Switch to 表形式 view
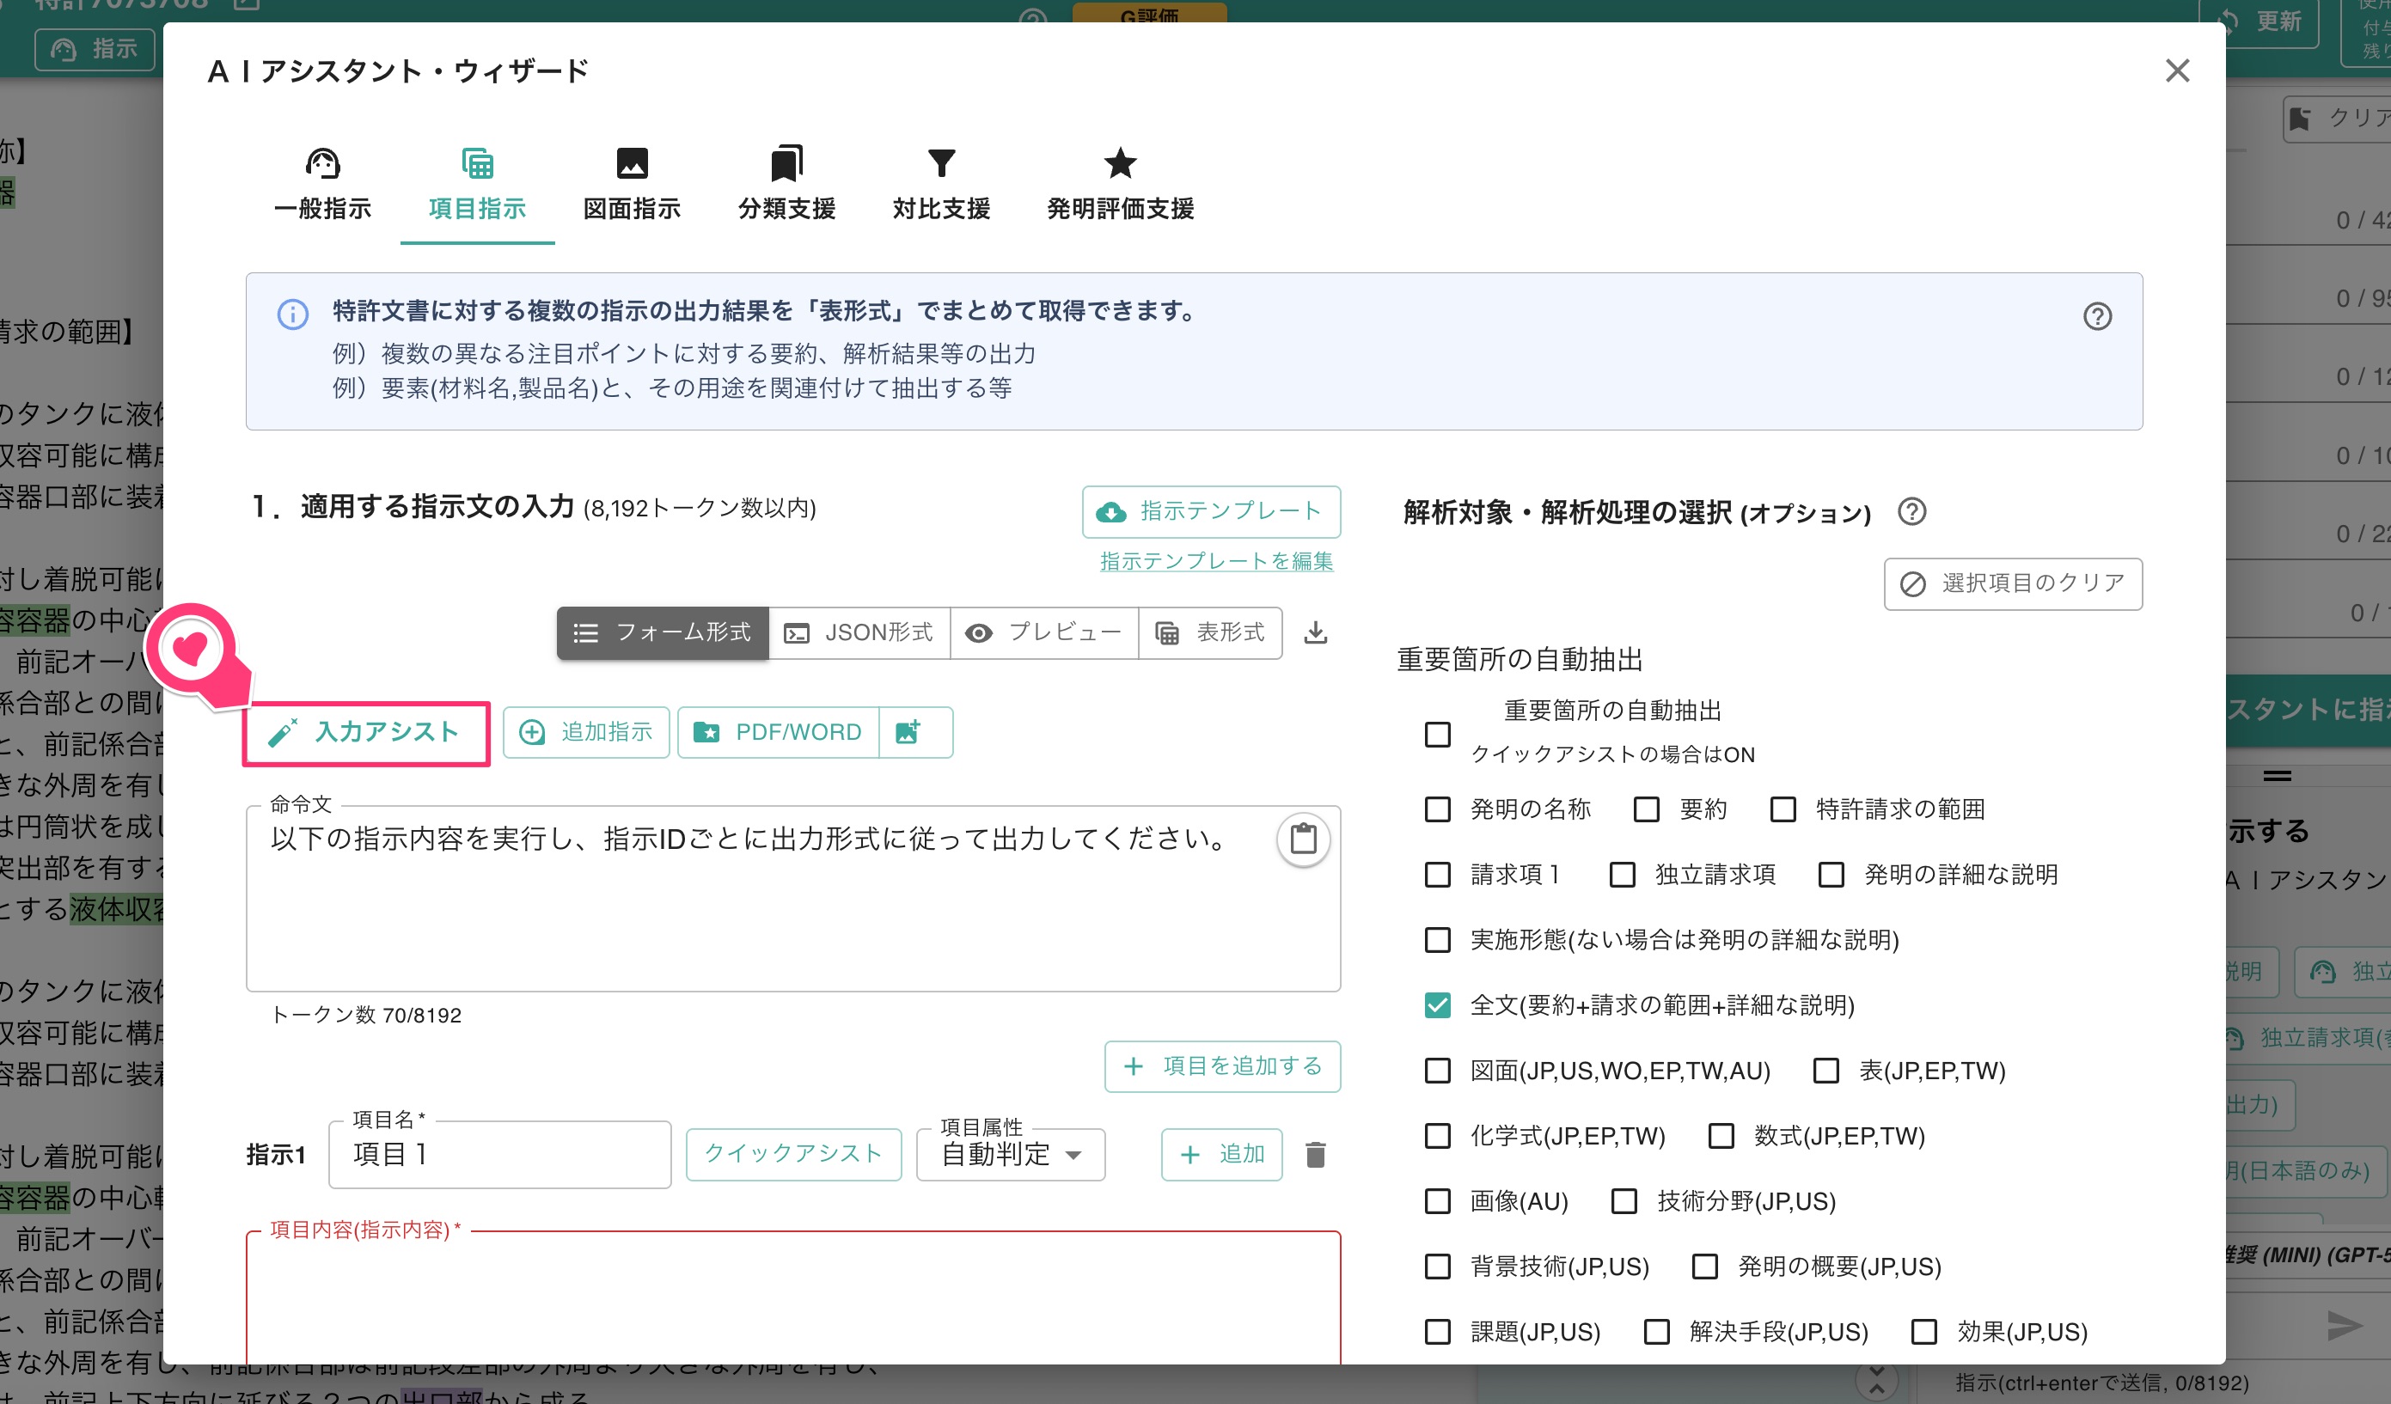2391x1404 pixels. [x=1211, y=632]
